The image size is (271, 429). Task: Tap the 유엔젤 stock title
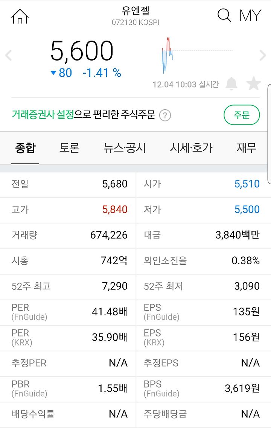pos(135,11)
